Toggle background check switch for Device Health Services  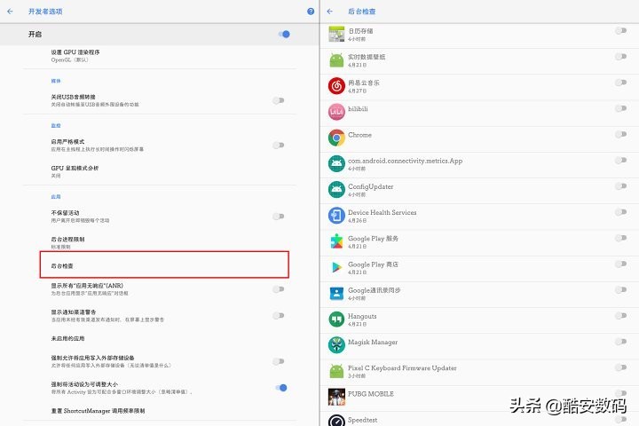pyautogui.click(x=620, y=212)
